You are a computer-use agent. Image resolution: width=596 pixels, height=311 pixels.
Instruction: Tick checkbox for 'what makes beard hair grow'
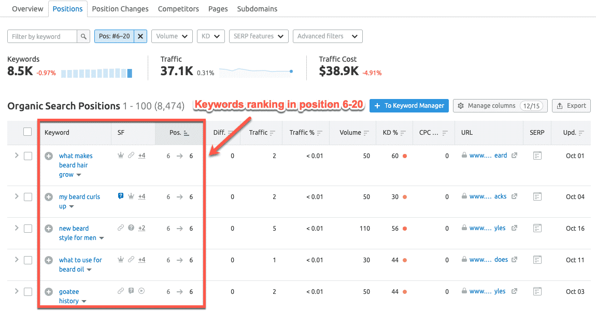click(x=28, y=155)
